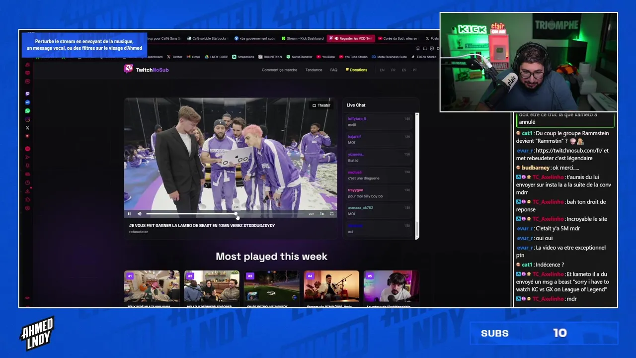Image resolution: width=636 pixels, height=358 pixels.
Task: Switch to Café soluble Starbucks tab
Action: point(207,38)
